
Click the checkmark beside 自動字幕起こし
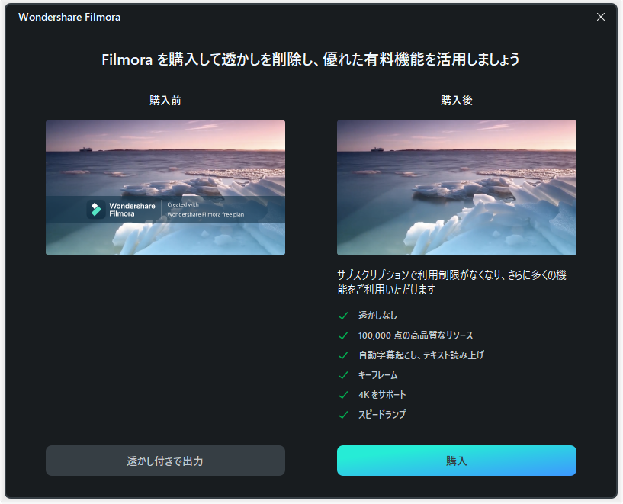343,355
